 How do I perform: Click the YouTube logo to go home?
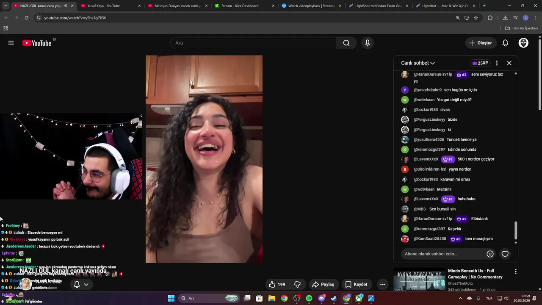pyautogui.click(x=37, y=43)
